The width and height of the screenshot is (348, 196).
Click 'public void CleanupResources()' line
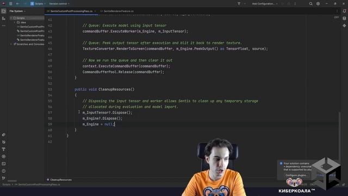click(x=104, y=89)
